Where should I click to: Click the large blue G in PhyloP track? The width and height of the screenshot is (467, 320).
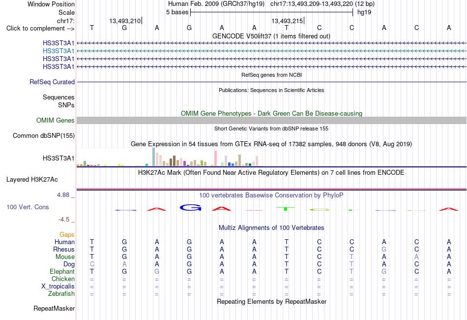point(190,207)
